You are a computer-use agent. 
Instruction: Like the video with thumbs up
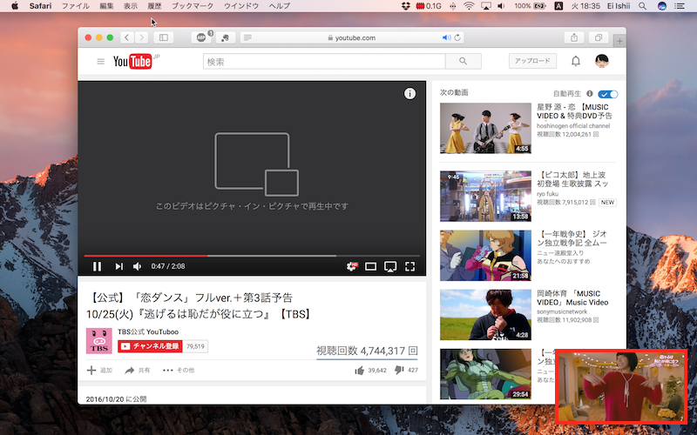pos(359,370)
